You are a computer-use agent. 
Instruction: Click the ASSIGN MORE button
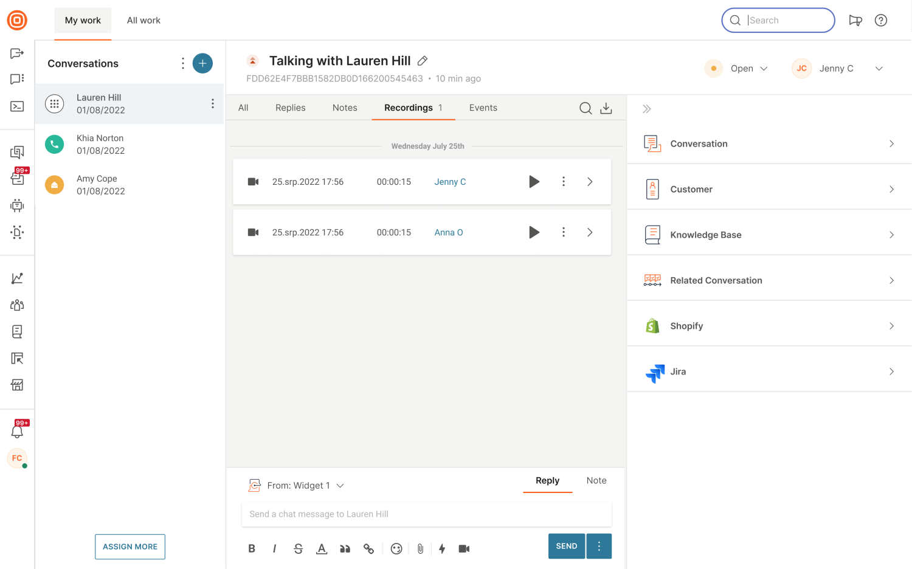130,547
